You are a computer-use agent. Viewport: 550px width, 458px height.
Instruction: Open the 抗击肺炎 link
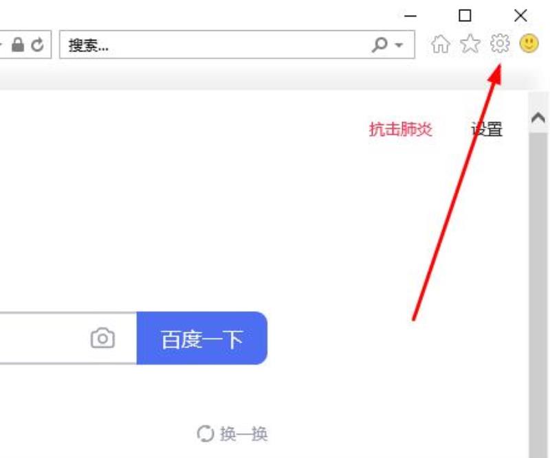[401, 129]
